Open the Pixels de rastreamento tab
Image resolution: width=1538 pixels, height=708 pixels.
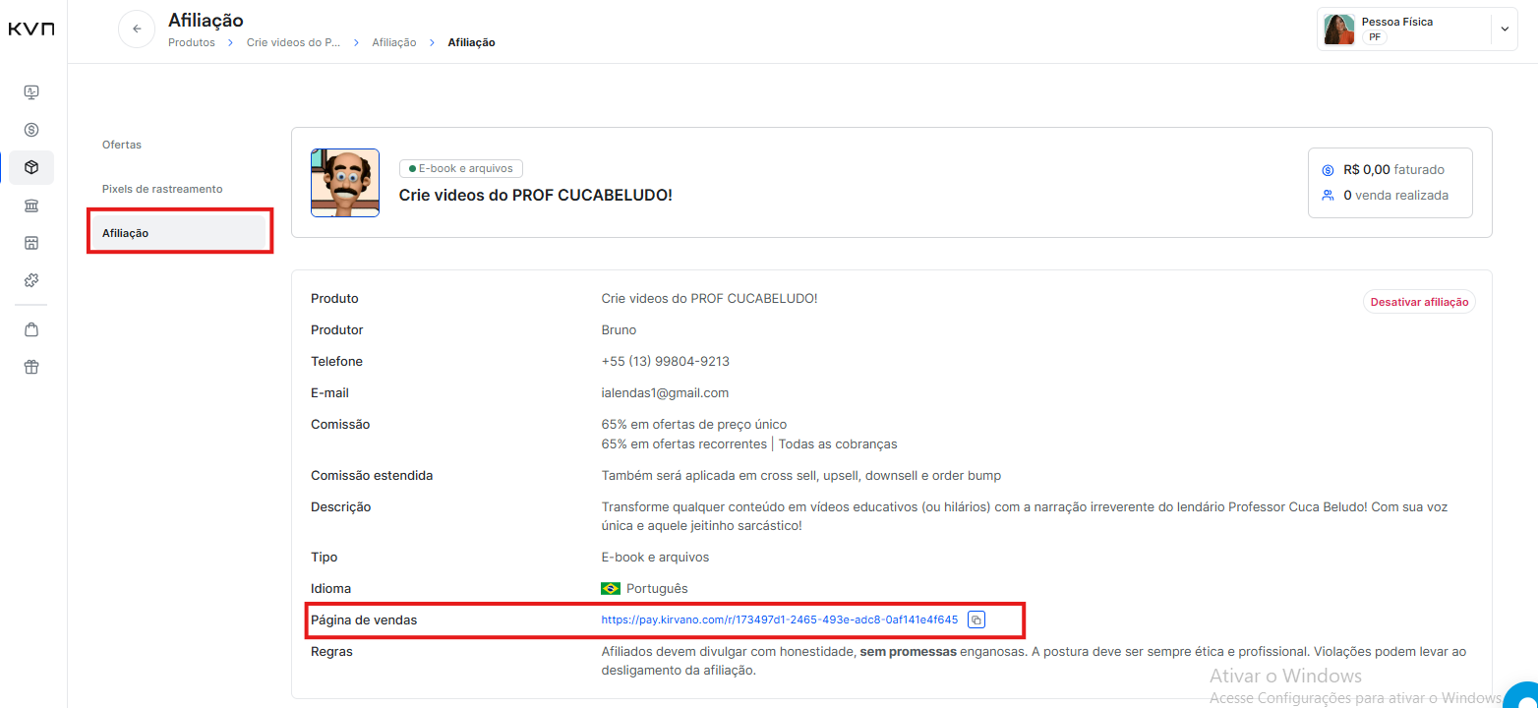[x=162, y=189]
